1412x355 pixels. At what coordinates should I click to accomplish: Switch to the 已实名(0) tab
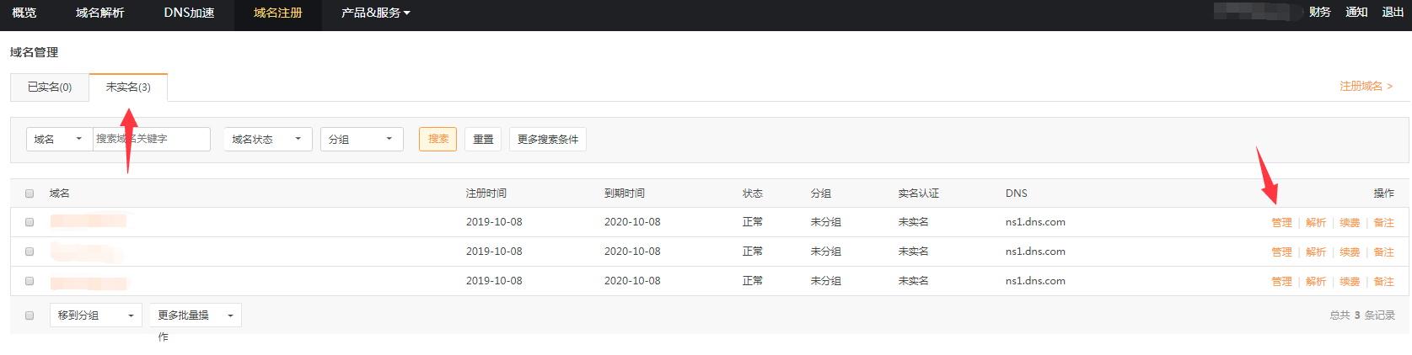point(50,87)
